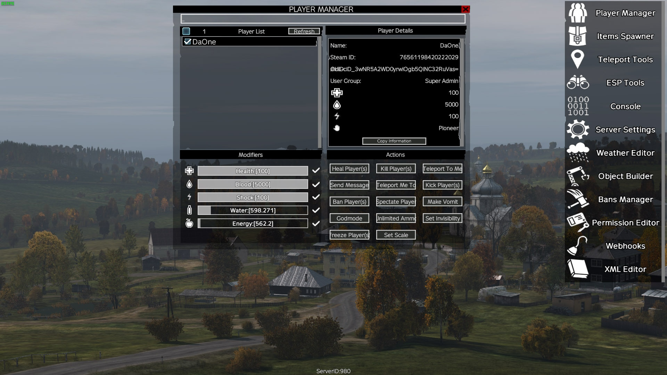
Task: Apply Health modifier with its checkmark
Action: [x=316, y=170]
